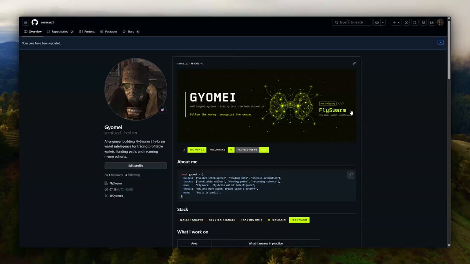Focus the Type / to search field
Viewport: 470px width, 264px height.
coord(351,22)
